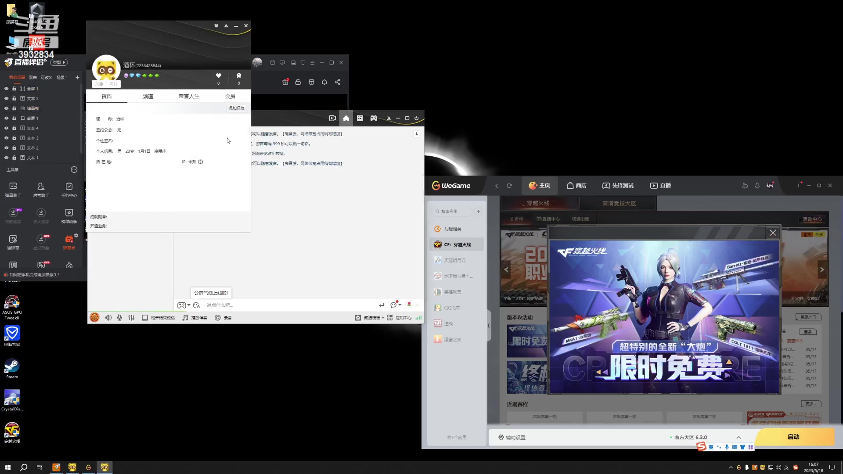Click the video camera icon in YY title bar
This screenshot has width=843, height=474.
[332, 118]
